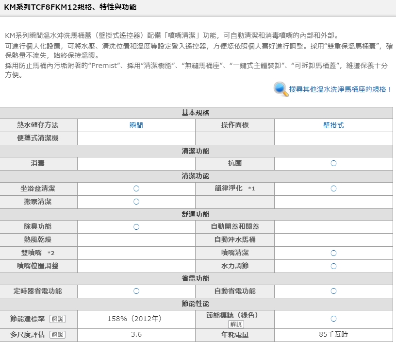
Task: Open the 壁掛式 operation panel link
Action: point(333,125)
